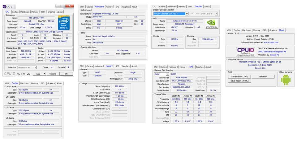In the titled CPU-Z window, open Mainboard tab
The width and height of the screenshot is (297, 141).
tap(25, 12)
